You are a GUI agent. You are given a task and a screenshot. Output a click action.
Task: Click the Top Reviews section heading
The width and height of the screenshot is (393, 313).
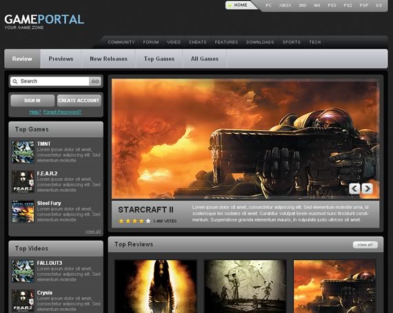point(134,244)
